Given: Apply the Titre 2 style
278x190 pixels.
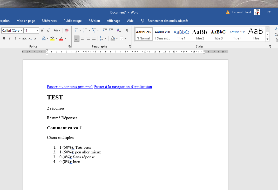Looking at the screenshot, I should (200, 34).
